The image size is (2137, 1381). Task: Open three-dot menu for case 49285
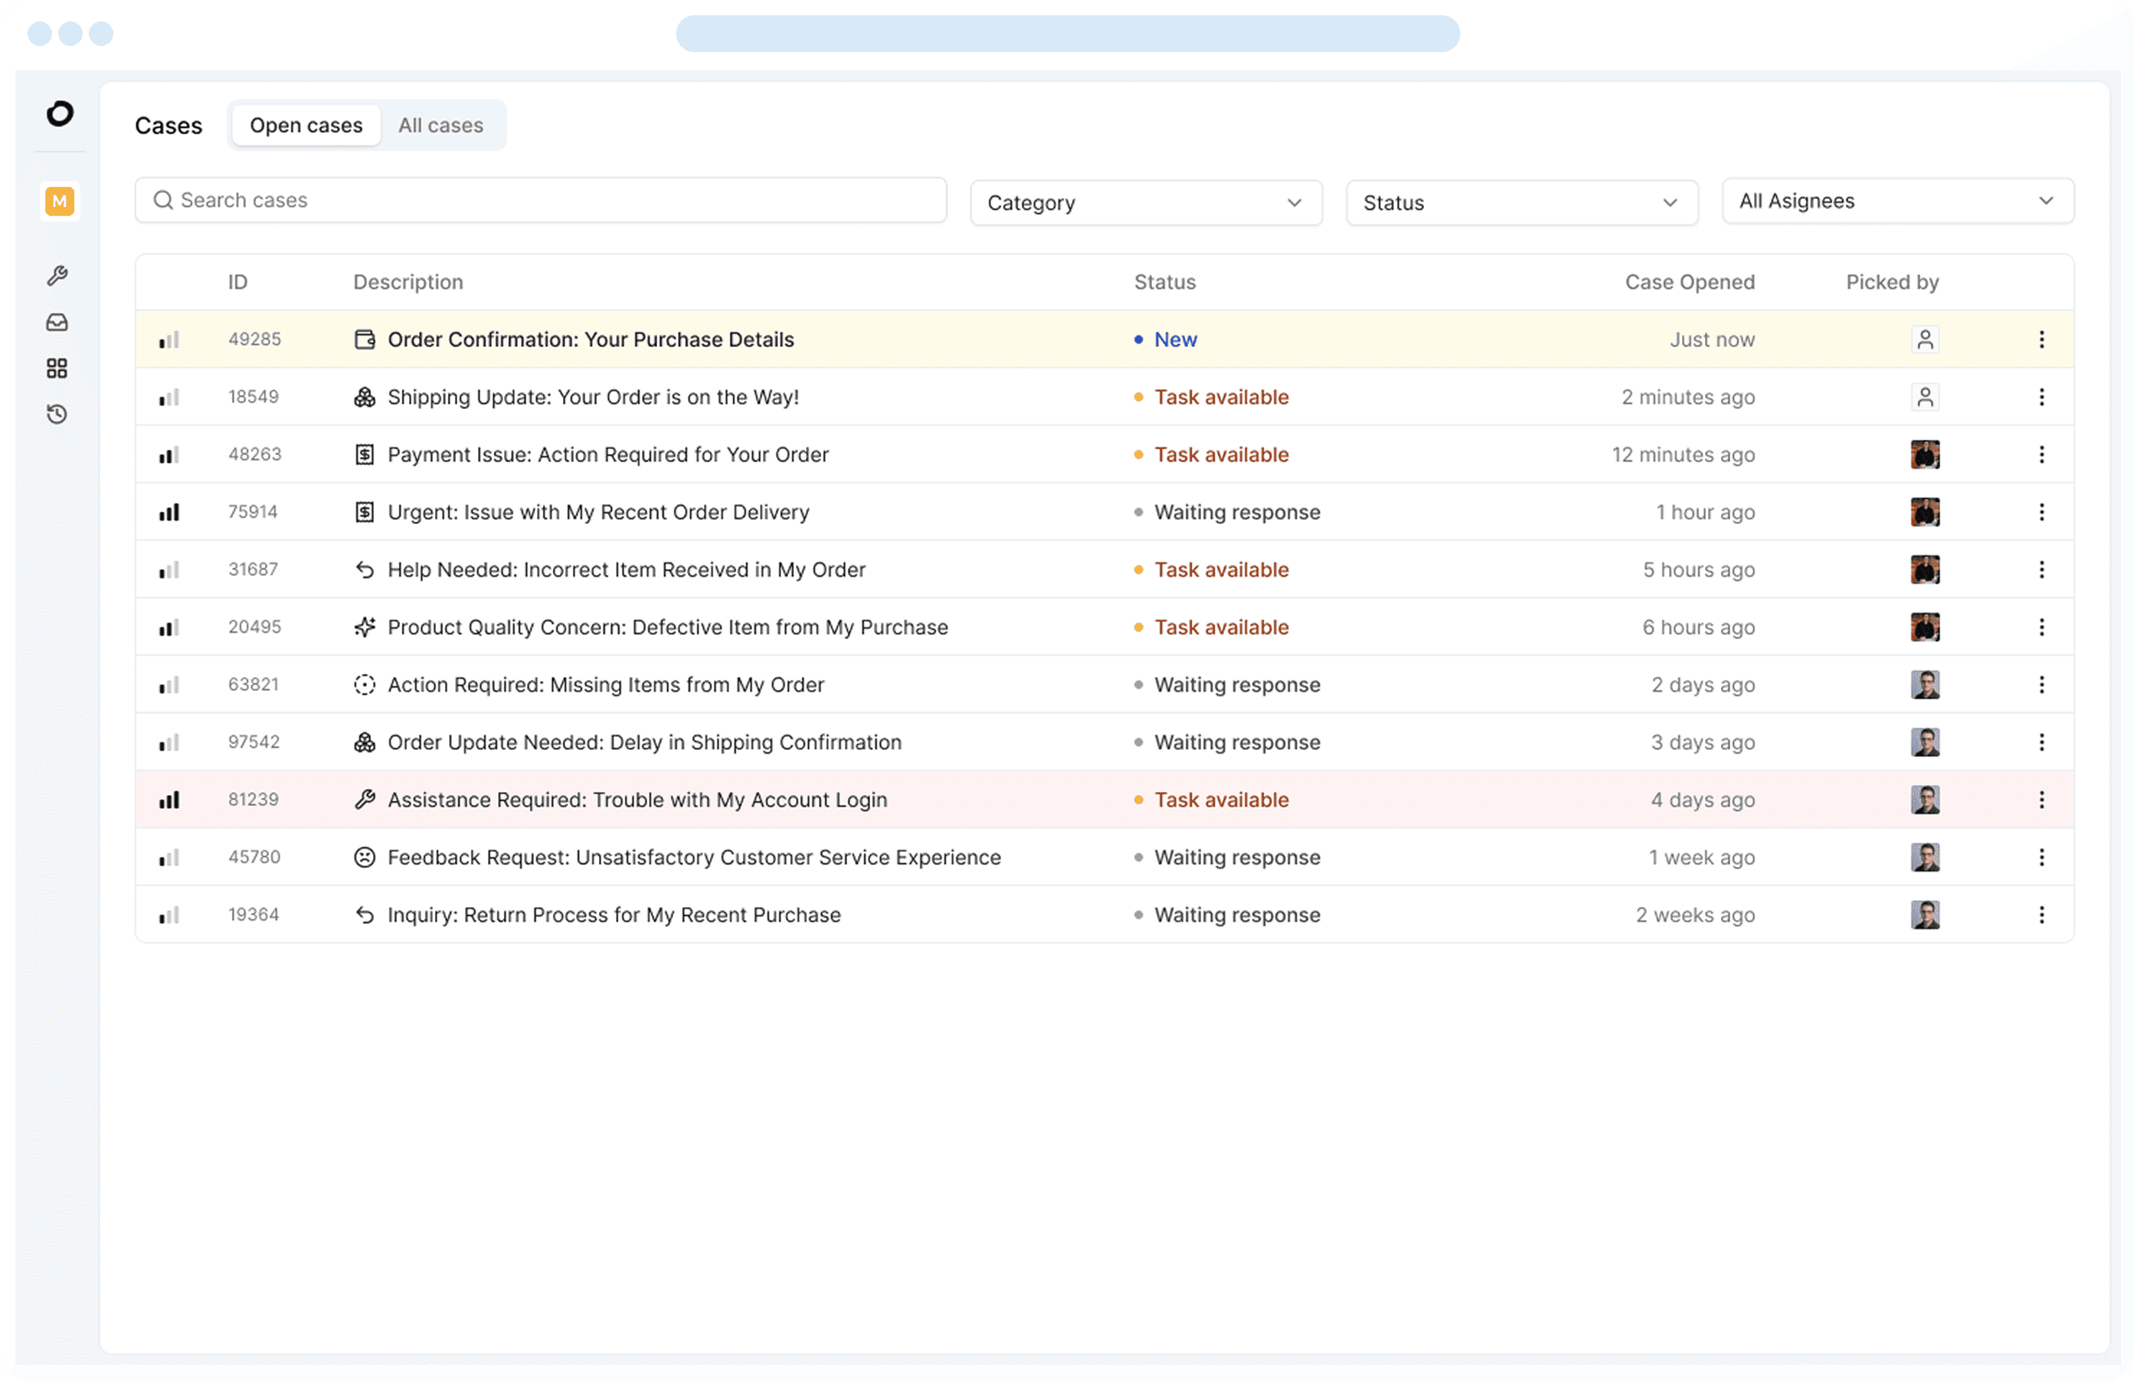[2041, 339]
